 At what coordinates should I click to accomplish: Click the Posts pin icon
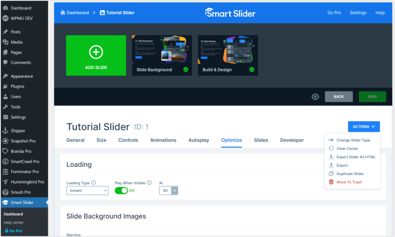click(x=6, y=32)
